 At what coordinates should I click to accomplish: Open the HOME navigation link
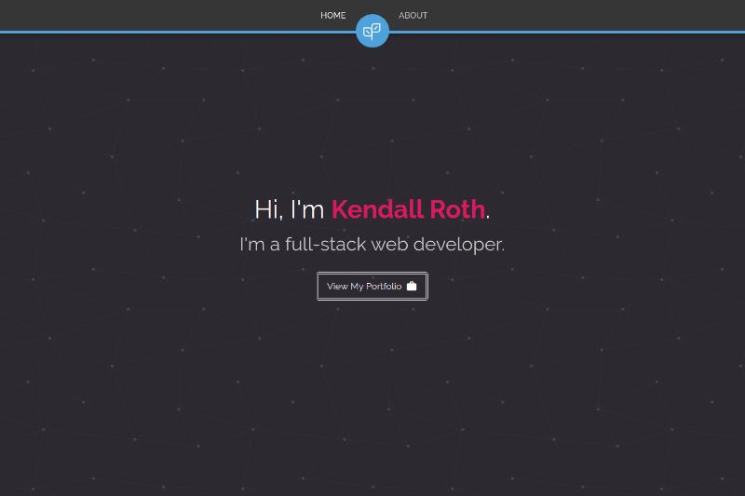tap(333, 15)
